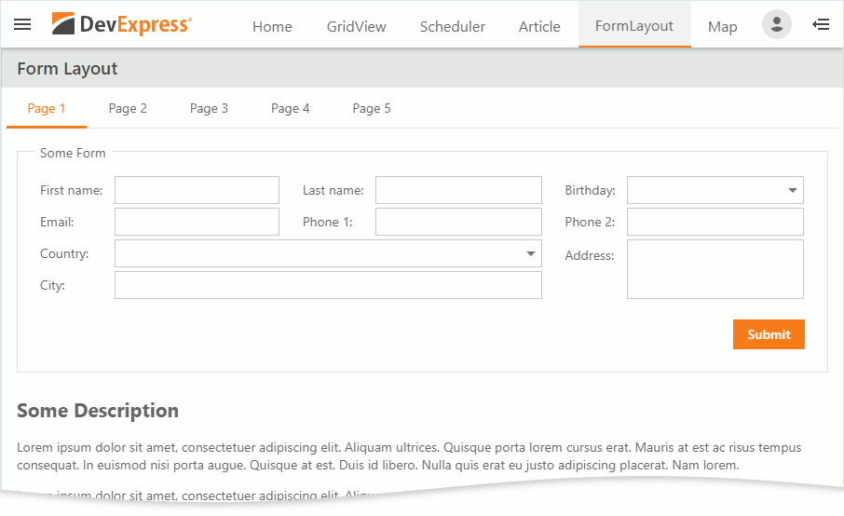Viewport: 844px width, 516px height.
Task: Open the user account avatar icon
Action: tap(776, 24)
